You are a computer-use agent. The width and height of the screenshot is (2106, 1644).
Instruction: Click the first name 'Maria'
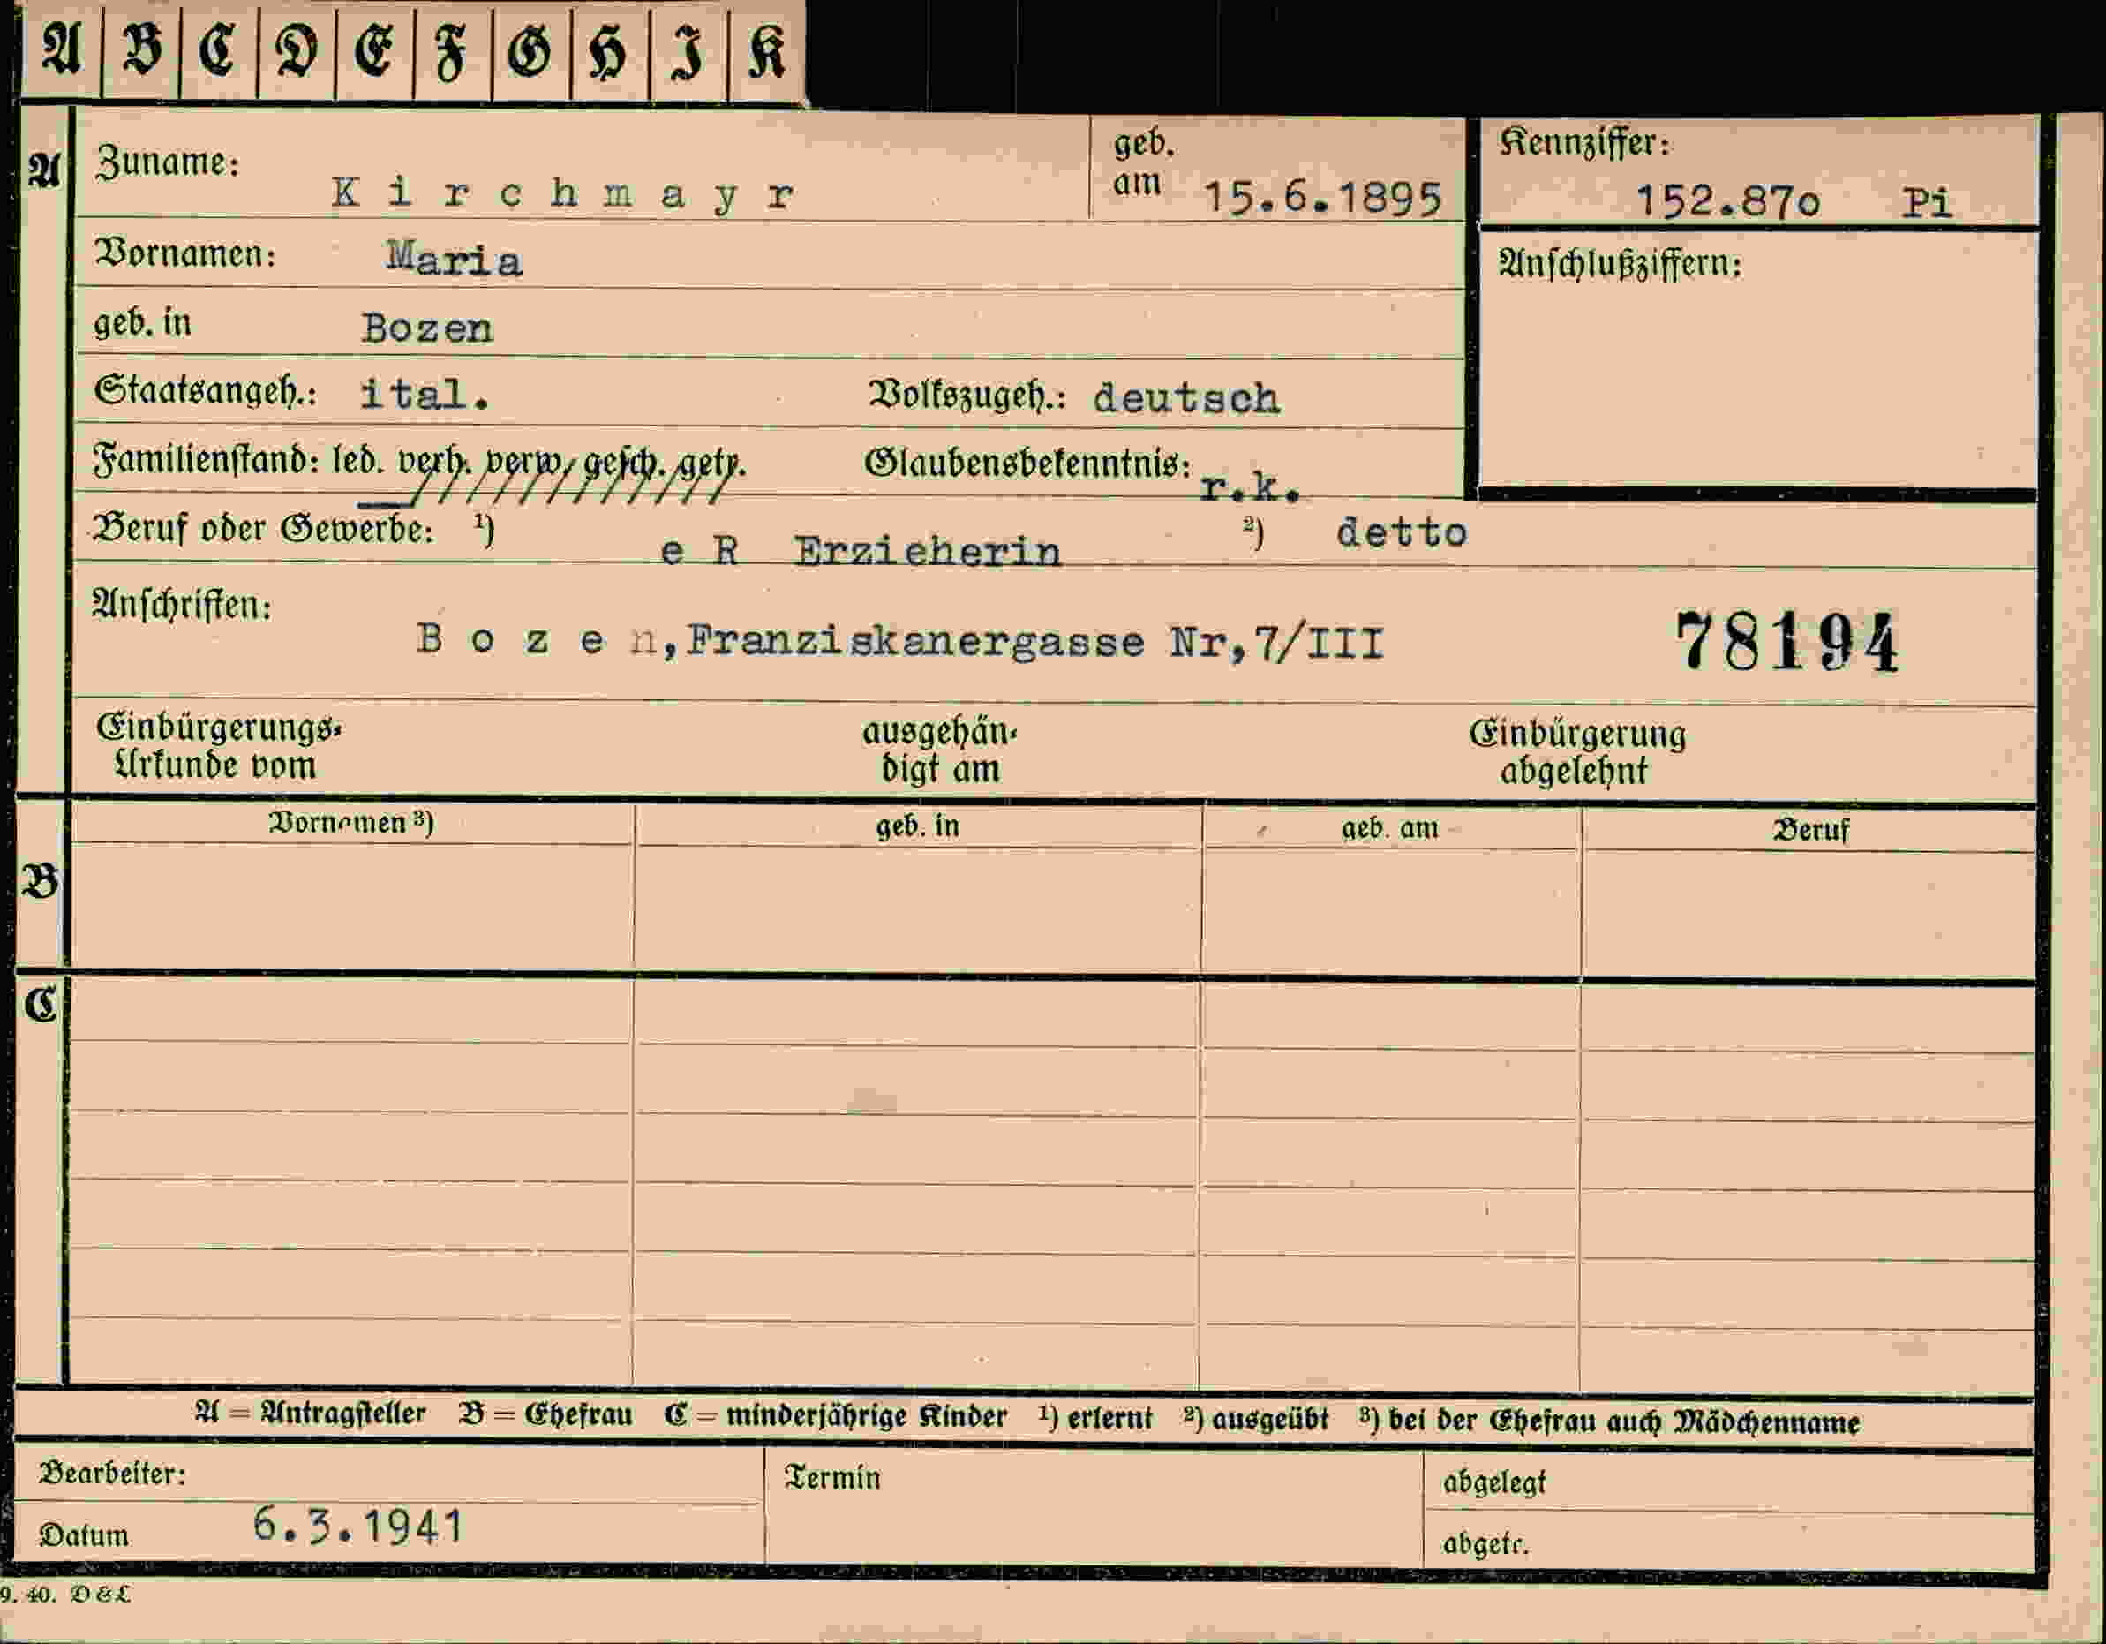(x=455, y=260)
